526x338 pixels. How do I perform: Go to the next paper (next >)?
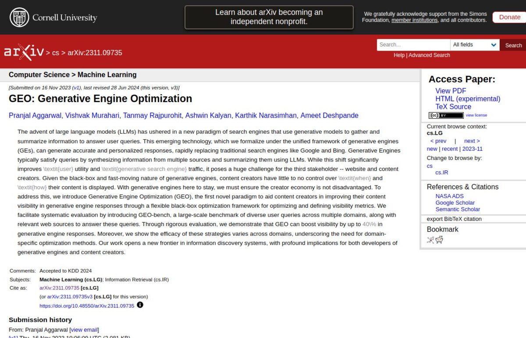[x=472, y=141]
